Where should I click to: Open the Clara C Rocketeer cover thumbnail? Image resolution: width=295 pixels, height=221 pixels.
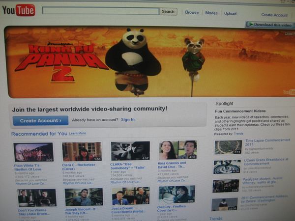tap(82, 152)
